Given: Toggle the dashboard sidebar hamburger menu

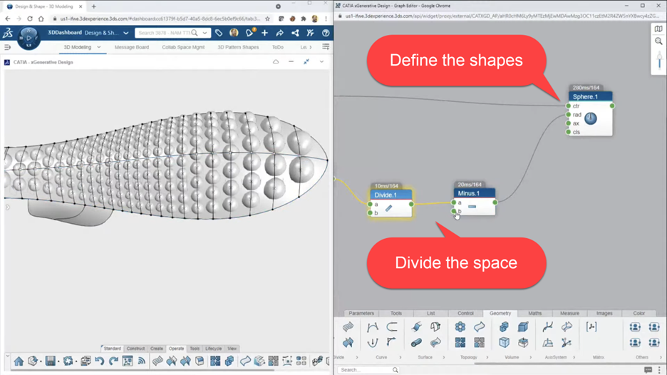Looking at the screenshot, I should coord(7,47).
